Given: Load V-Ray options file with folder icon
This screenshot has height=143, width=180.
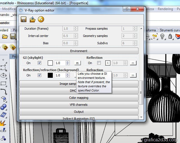Looking at the screenshot, I should point(33,19).
